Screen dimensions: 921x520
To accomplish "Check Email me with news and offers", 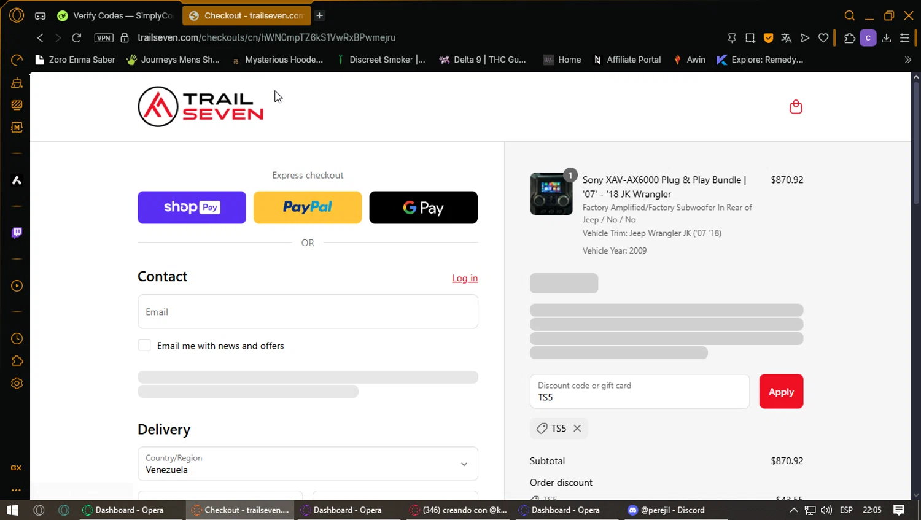I will (144, 345).
